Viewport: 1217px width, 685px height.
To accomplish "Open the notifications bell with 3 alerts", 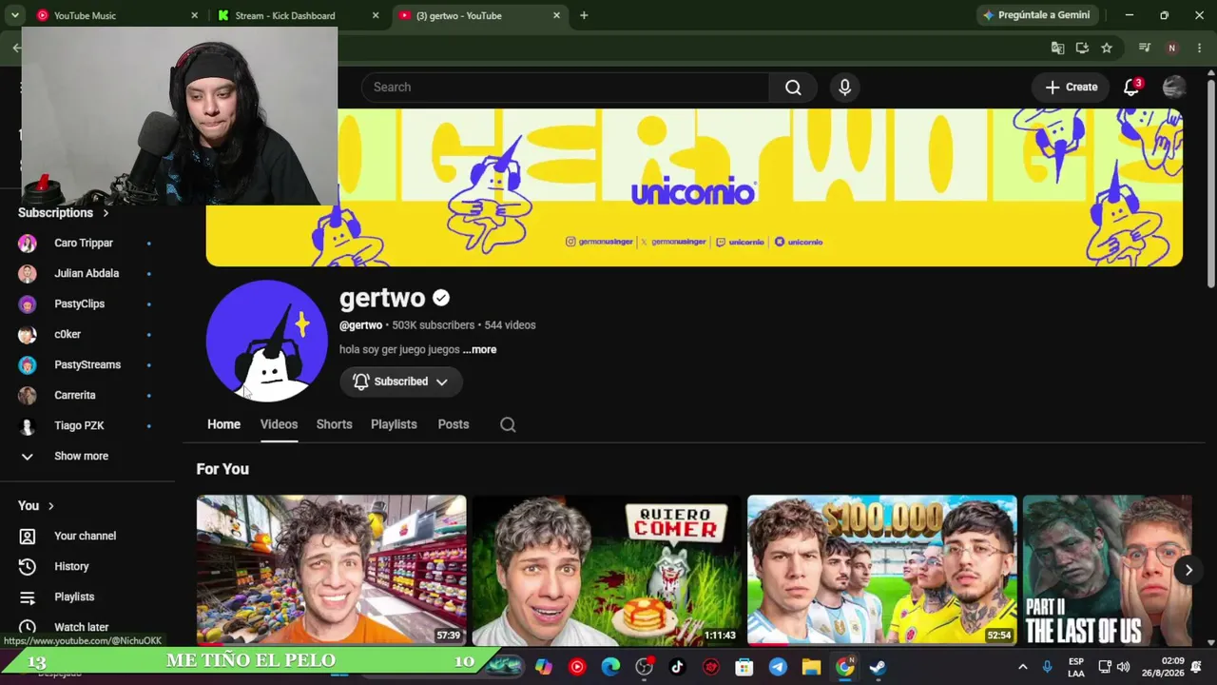I will pos(1131,88).
